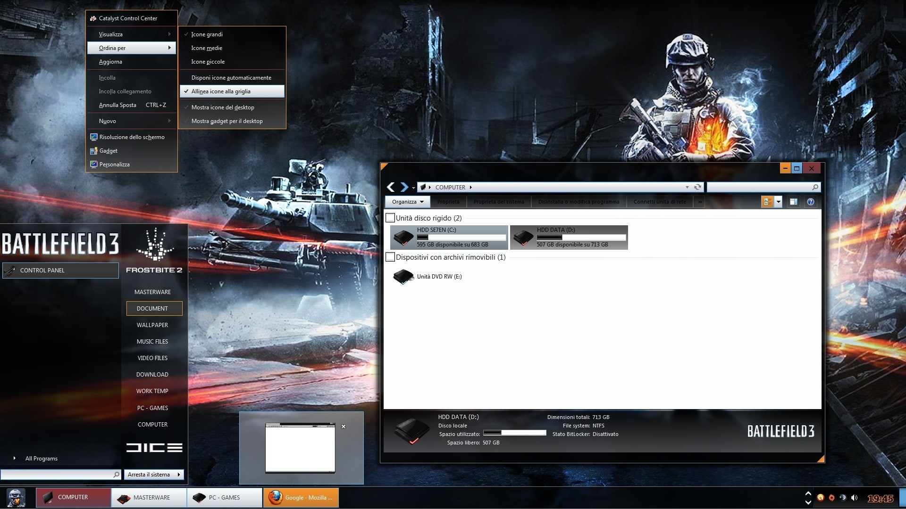Image resolution: width=906 pixels, height=509 pixels.
Task: Choose Annulla Sposta from context menu
Action: [132, 105]
